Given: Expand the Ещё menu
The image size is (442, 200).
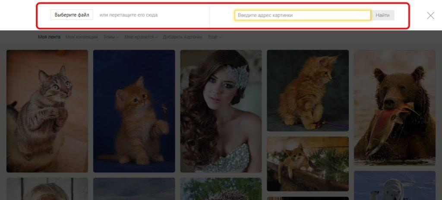Looking at the screenshot, I should pos(215,37).
